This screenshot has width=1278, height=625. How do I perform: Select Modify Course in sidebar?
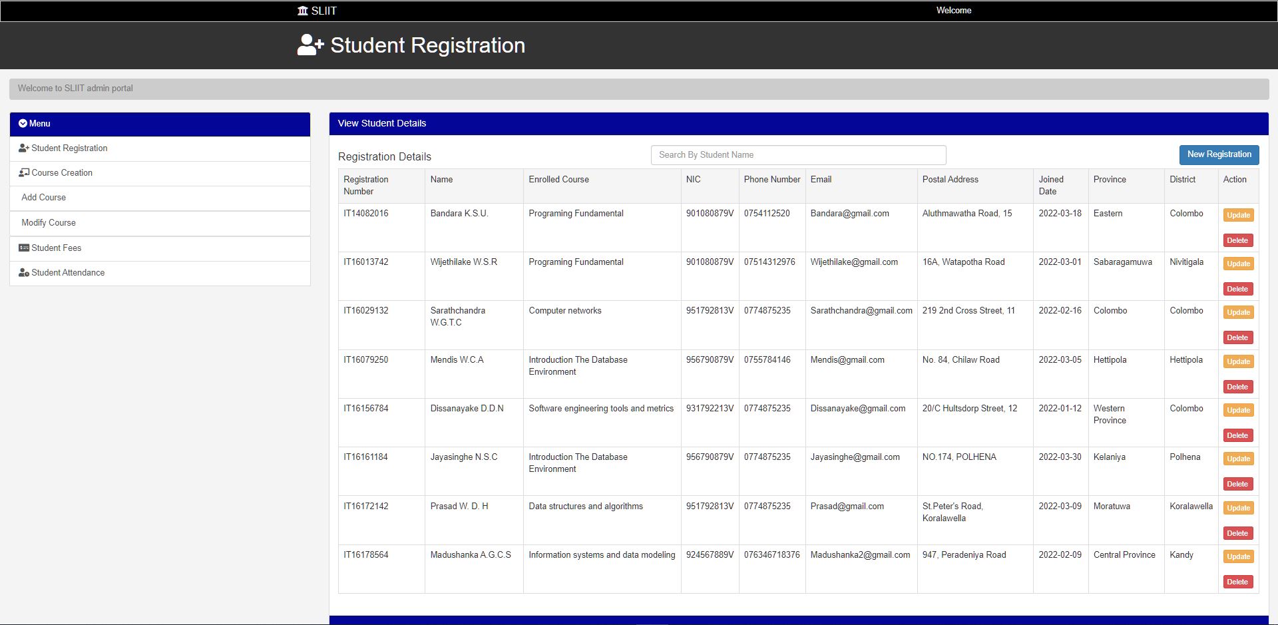tap(160, 223)
